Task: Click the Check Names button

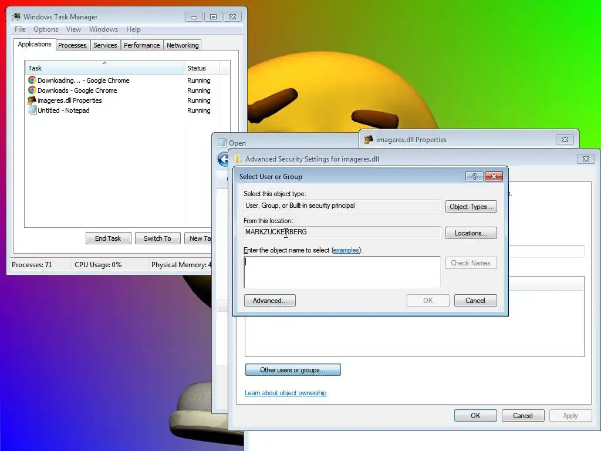Action: pos(471,263)
